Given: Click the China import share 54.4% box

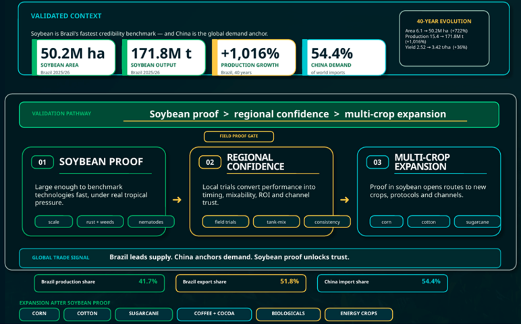Looking at the screenshot, I should pyautogui.click(x=383, y=283).
